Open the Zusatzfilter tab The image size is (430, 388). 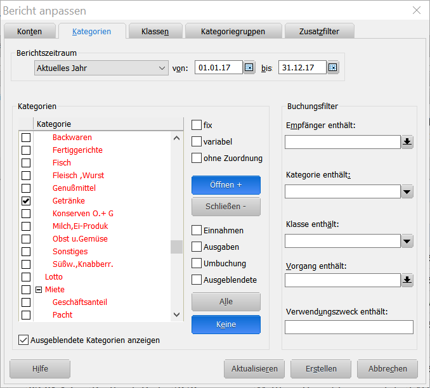318,32
